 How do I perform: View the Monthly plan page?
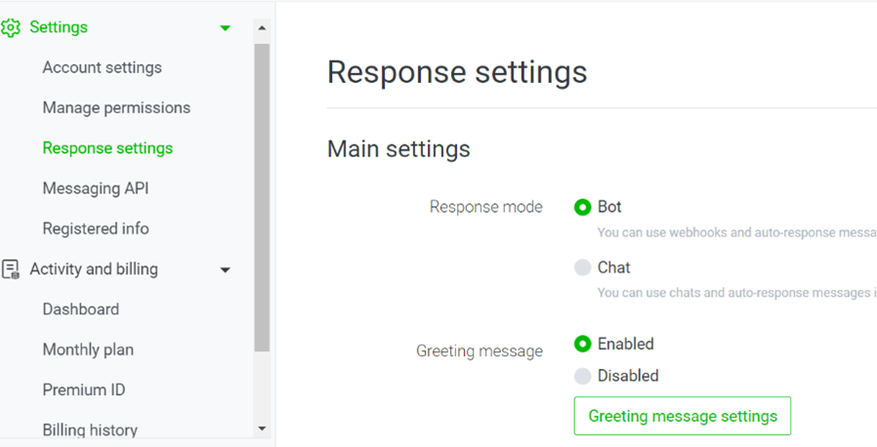point(88,349)
